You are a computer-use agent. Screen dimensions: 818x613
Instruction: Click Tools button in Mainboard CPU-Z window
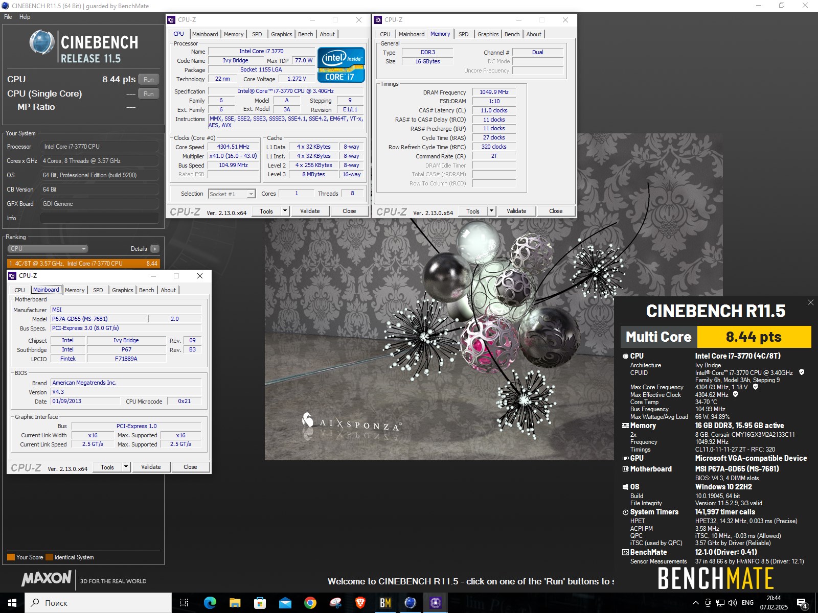pos(107,467)
